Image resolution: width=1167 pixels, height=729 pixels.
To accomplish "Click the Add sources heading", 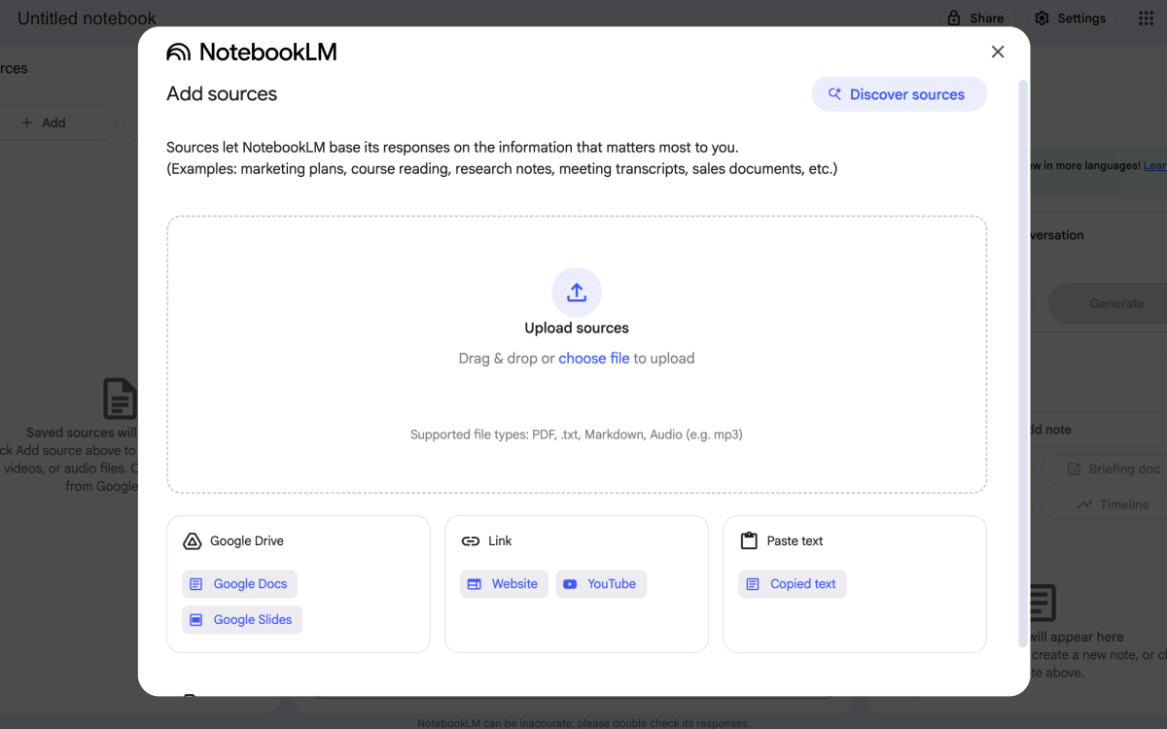I will (x=222, y=94).
